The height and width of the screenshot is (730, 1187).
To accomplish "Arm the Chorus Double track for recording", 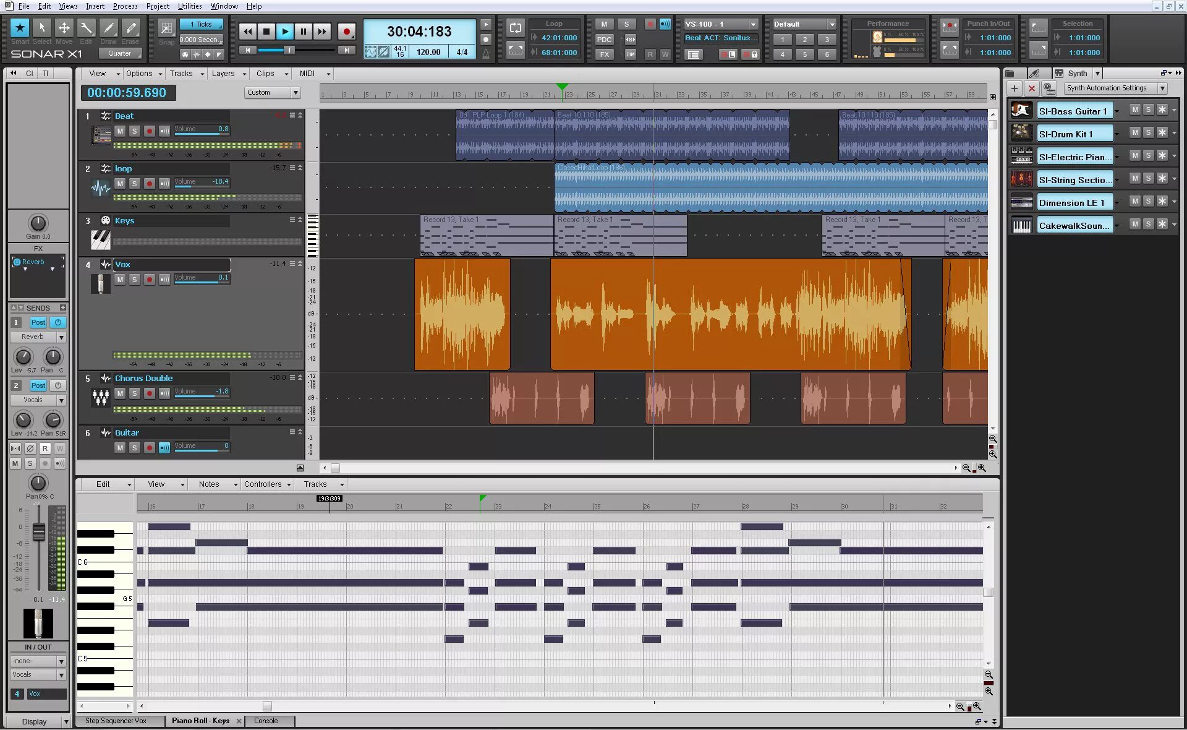I will click(149, 393).
